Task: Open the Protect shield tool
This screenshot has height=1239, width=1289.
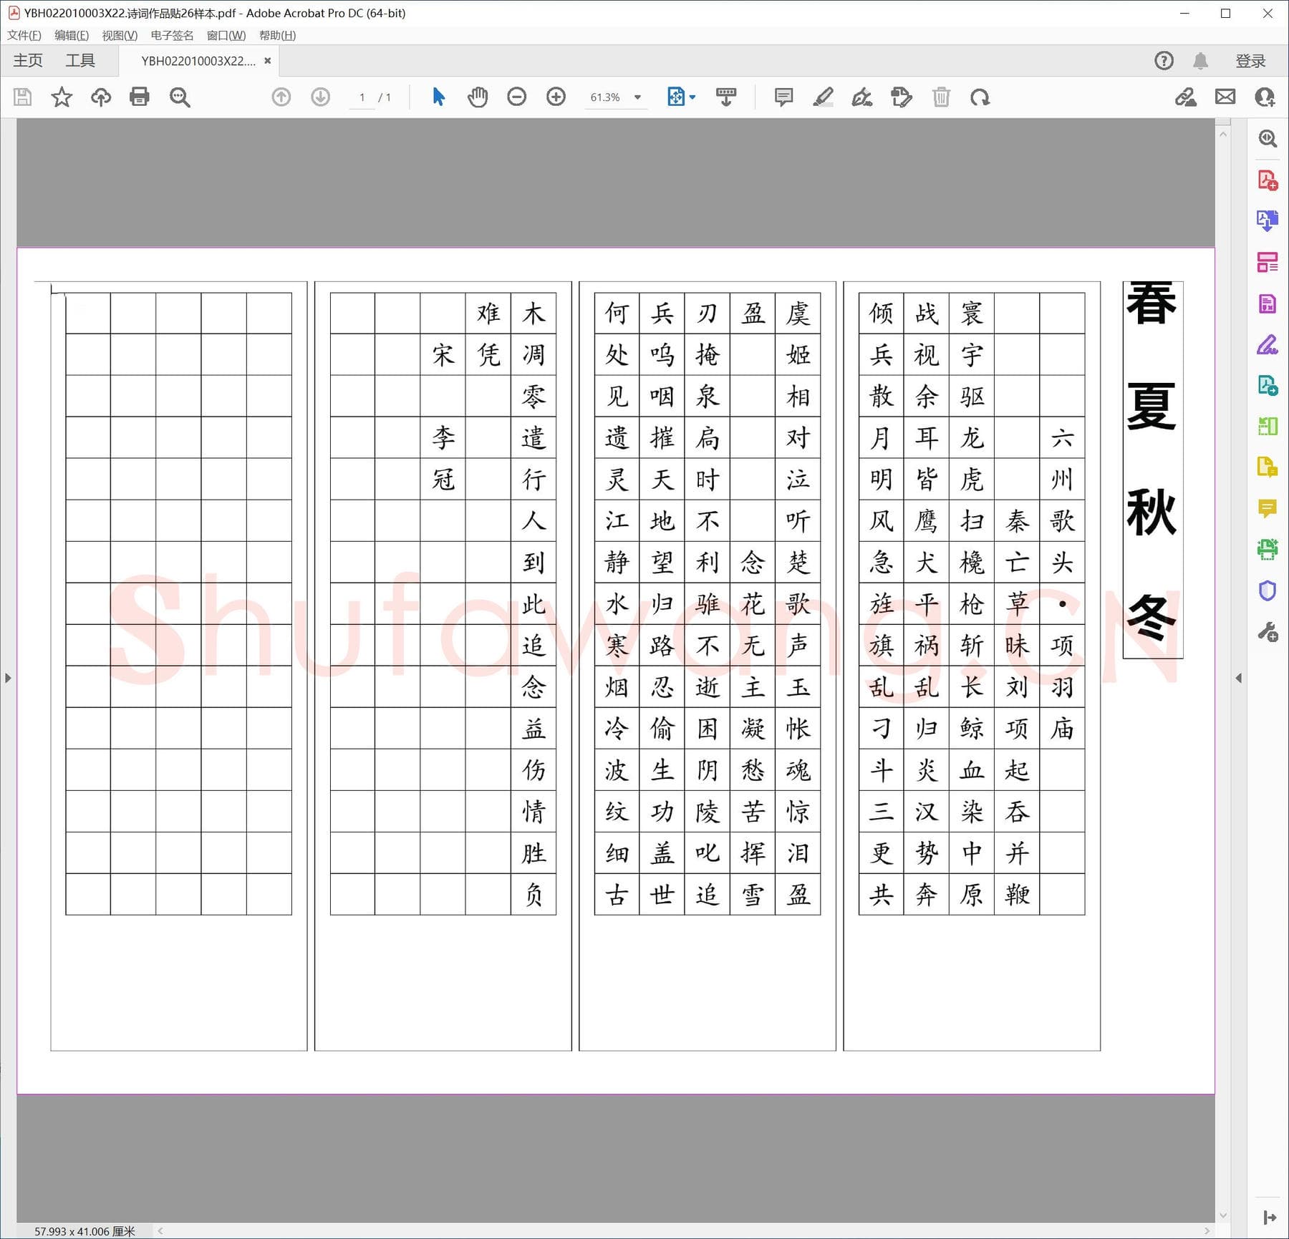Action: click(1268, 591)
